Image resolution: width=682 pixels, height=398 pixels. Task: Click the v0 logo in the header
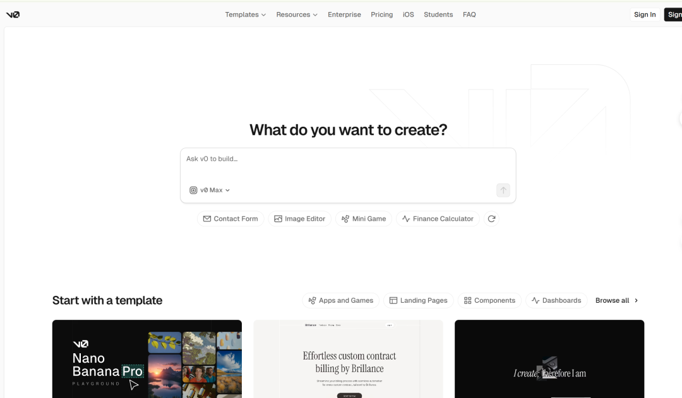[x=13, y=15]
